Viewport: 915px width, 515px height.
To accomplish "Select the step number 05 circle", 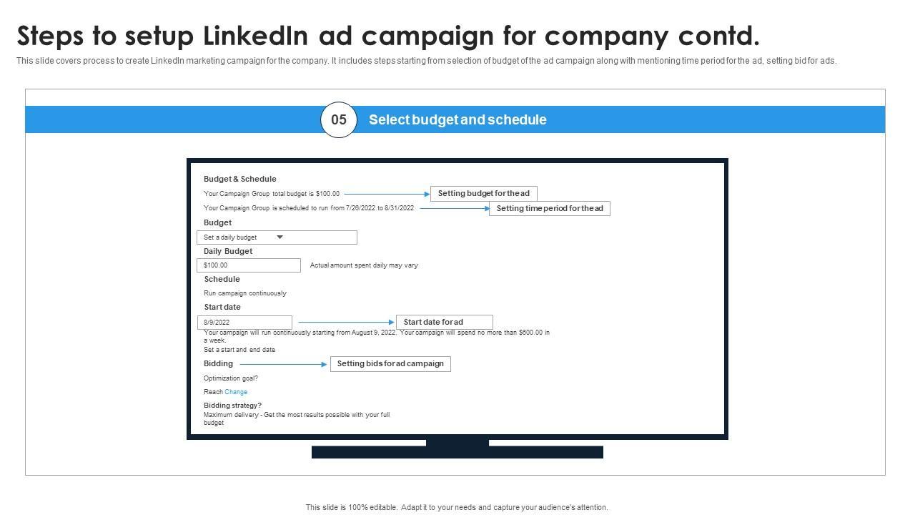I will pos(339,119).
